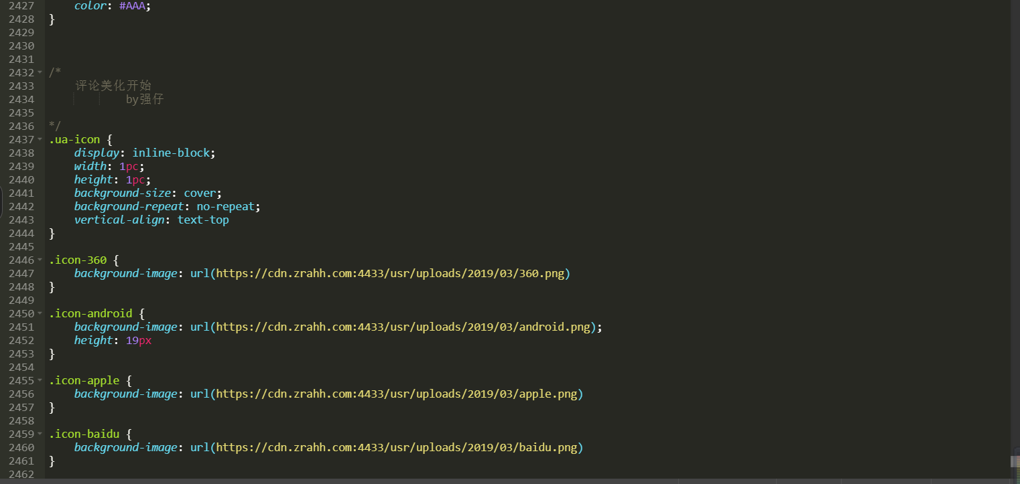The height and width of the screenshot is (484, 1020).
Task: Fold the .ua-icon rule at line 2437
Action: 40,139
